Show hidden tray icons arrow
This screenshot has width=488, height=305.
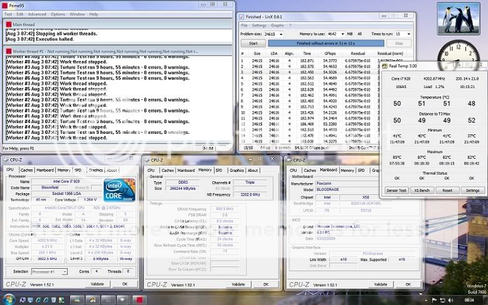pos(426,301)
